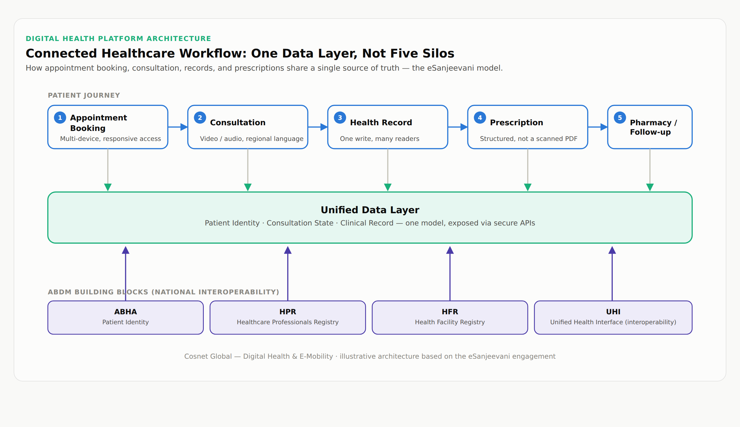This screenshot has height=427, width=740.
Task: Click the HPR Healthcare Professionals Registry block
Action: (288, 318)
